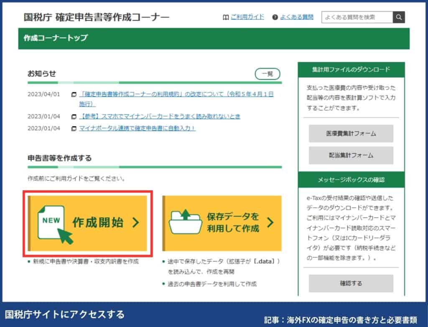Click 保存データを利用して作成 button
428x327 pixels.
222,223
